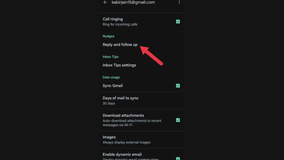284x160 pixels.
Task: Tap the Download attachments title
Action: click(x=123, y=116)
